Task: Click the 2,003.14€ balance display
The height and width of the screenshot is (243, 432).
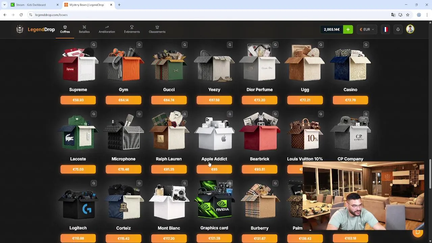Action: (x=332, y=29)
